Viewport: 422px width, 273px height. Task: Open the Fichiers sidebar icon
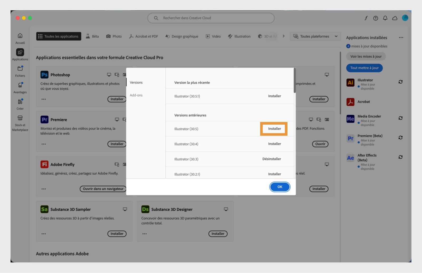click(20, 69)
